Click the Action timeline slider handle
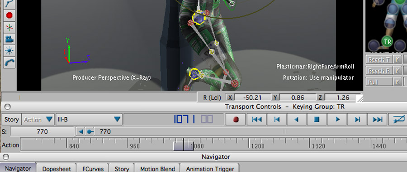Screen dimensions: 407x172 183,146
